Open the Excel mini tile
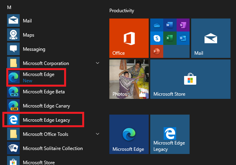 170,38
